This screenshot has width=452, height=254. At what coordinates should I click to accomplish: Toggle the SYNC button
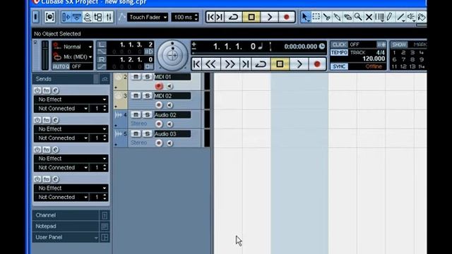point(339,66)
